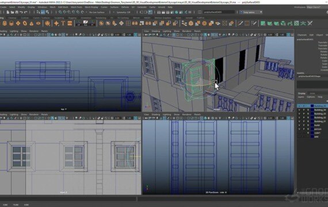Click the Redo arrow icon
The height and width of the screenshot is (207, 328).
(x=26, y=12)
